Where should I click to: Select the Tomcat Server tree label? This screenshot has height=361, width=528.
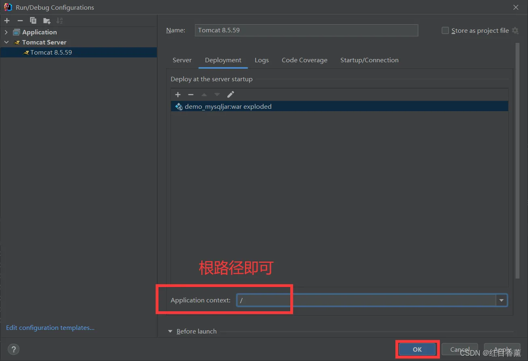point(44,42)
